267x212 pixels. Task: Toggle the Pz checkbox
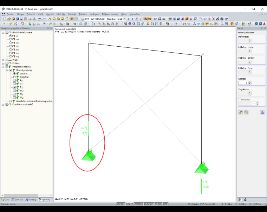tap(14, 87)
